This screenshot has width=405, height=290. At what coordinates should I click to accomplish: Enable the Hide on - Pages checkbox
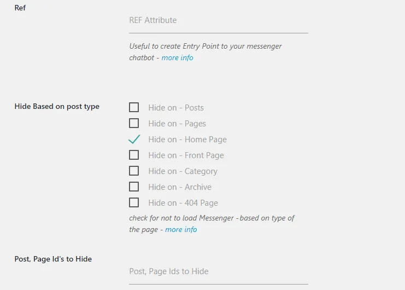click(134, 123)
